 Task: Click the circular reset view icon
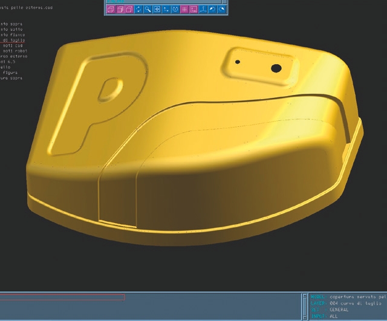pos(175,10)
